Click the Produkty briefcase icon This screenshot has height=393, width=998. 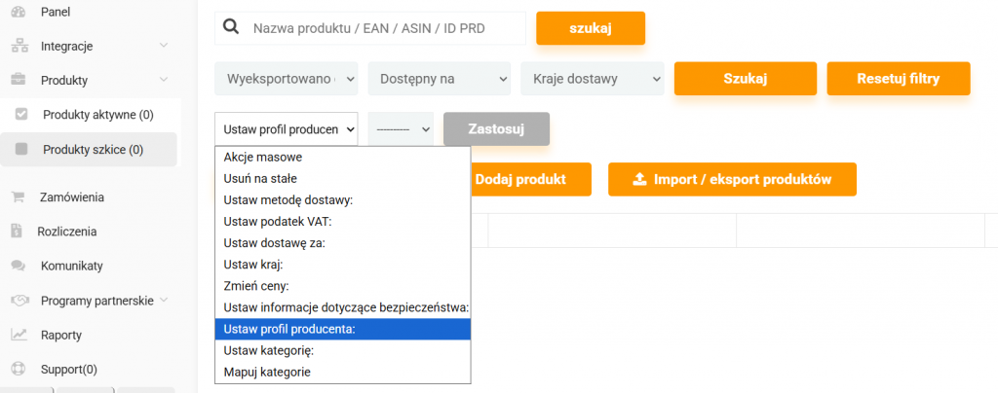click(19, 80)
